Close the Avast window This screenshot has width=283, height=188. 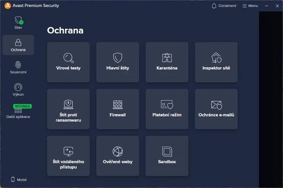277,6
